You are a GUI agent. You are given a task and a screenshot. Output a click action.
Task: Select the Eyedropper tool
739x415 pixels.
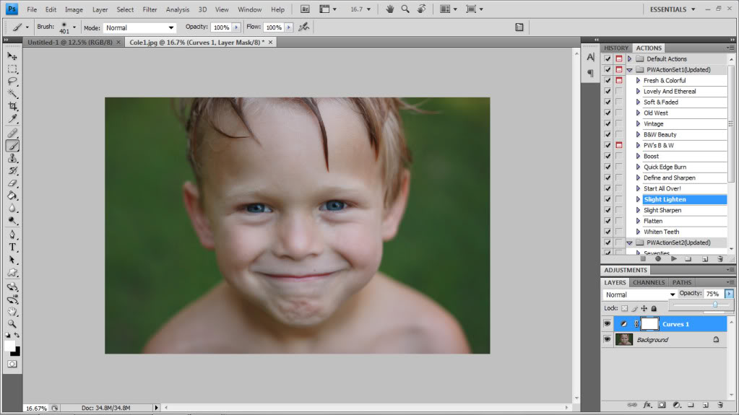12,118
